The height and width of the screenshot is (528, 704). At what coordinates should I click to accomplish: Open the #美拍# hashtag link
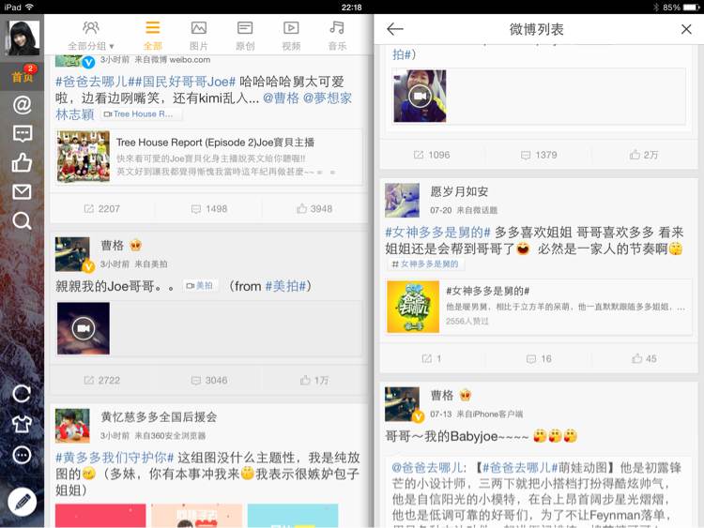click(x=285, y=286)
